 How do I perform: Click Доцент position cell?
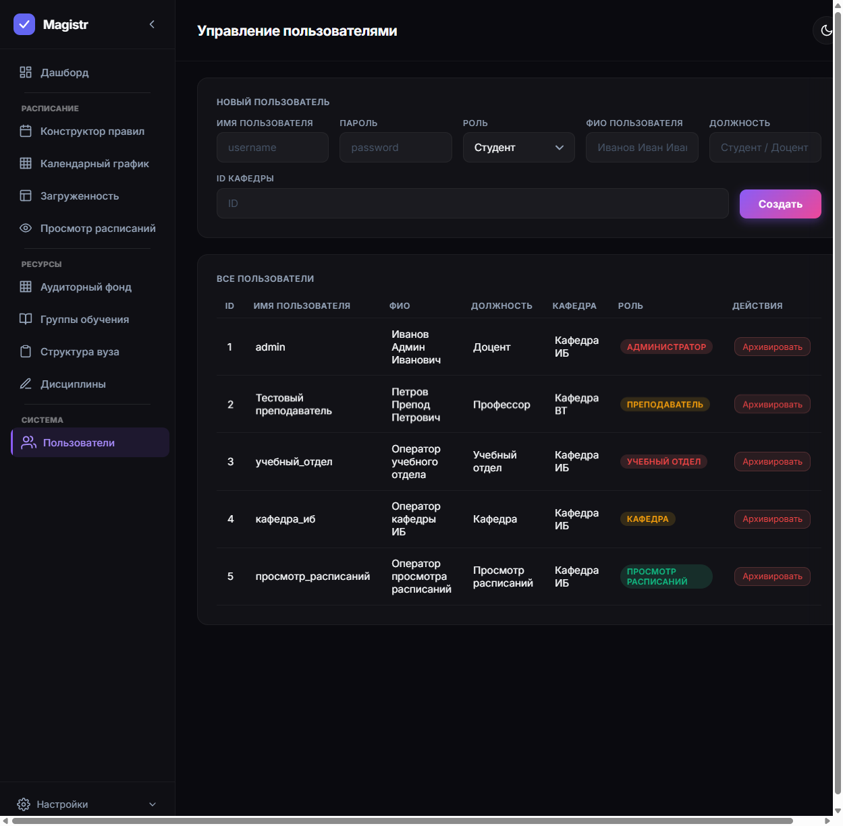point(491,347)
